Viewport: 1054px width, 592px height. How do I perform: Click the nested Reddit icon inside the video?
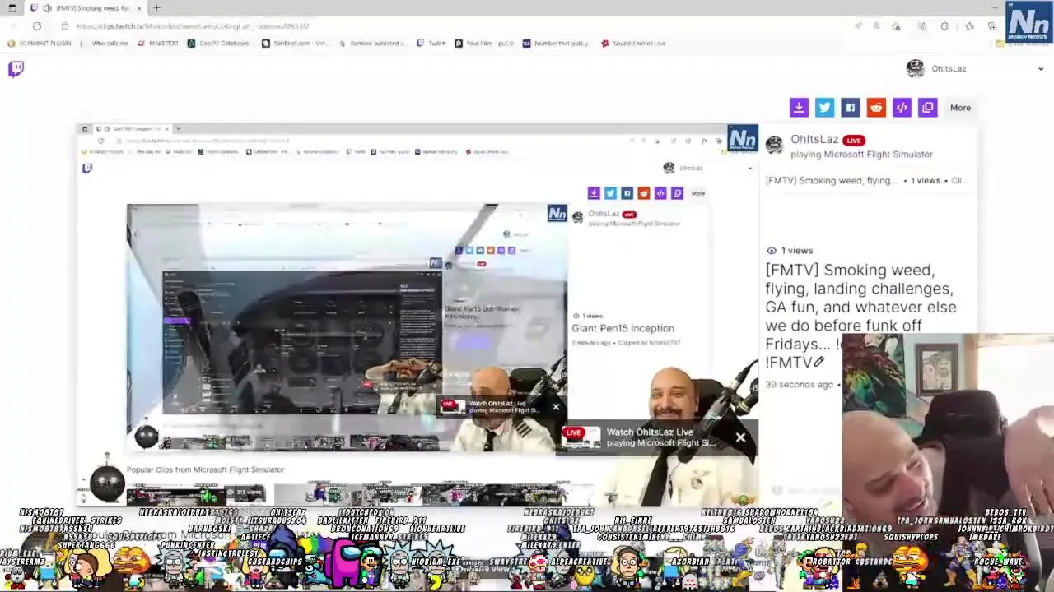(643, 193)
